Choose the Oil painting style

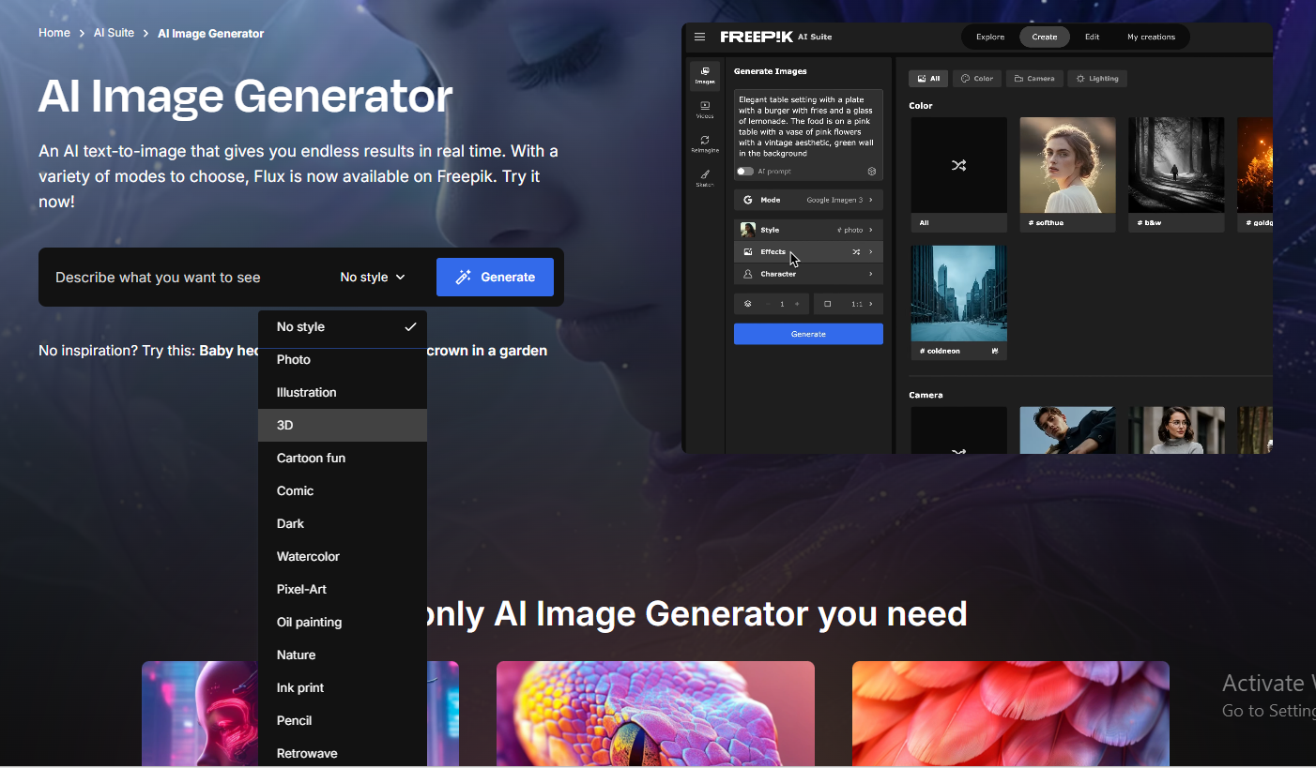pos(343,622)
